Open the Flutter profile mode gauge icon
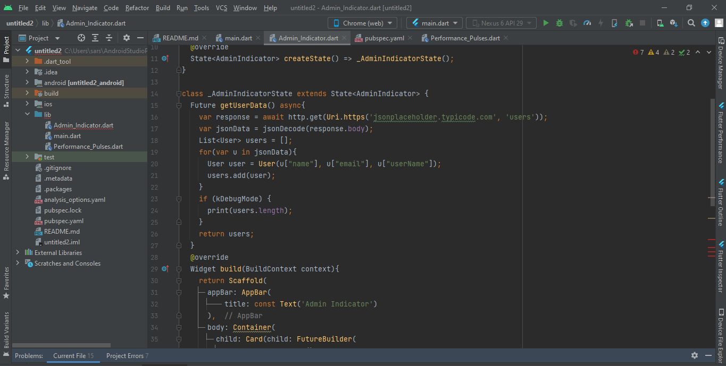 [587, 23]
